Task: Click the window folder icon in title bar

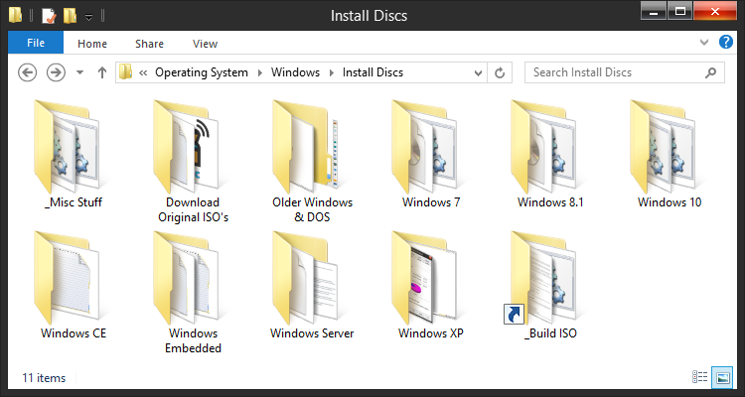Action: [x=15, y=15]
